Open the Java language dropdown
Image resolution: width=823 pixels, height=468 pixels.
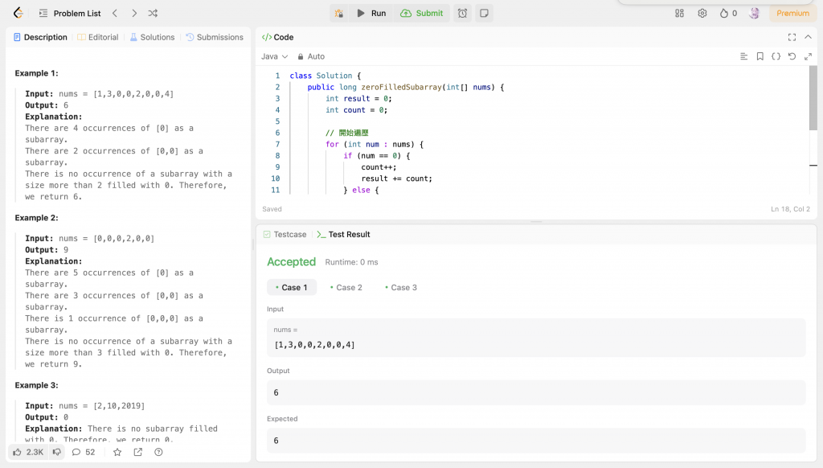[275, 56]
